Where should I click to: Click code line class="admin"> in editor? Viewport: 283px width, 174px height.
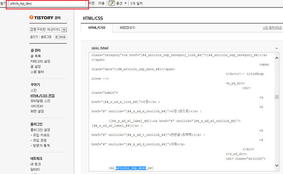click(105, 92)
